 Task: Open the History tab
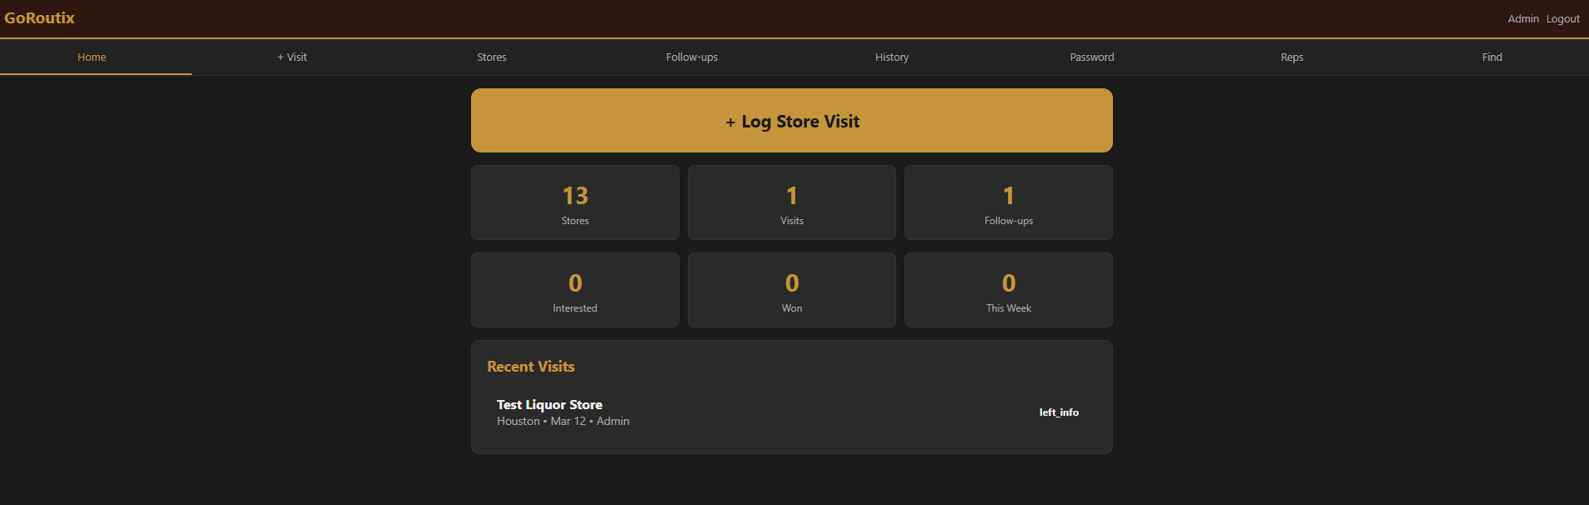pyautogui.click(x=892, y=57)
